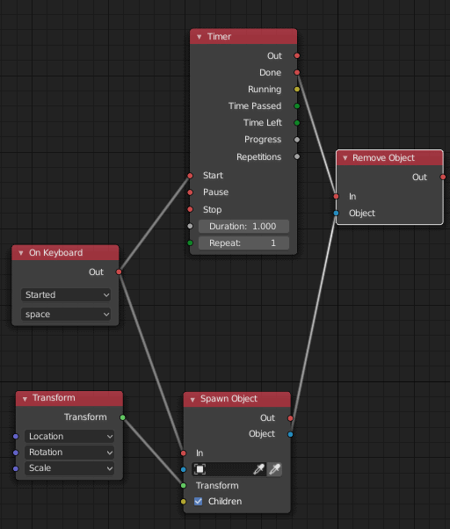Collapse the Timer node with its triangle
Image resolution: width=450 pixels, height=529 pixels.
[199, 37]
